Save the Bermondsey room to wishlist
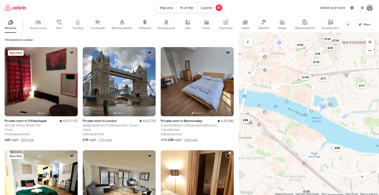This screenshot has height=195, width=379. coord(228,53)
